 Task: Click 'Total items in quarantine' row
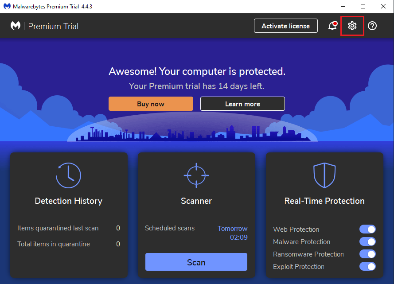click(x=69, y=244)
